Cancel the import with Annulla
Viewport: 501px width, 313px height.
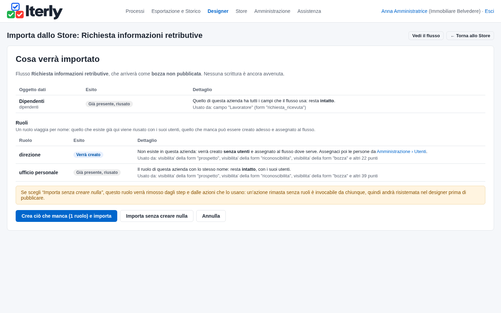[211, 216]
